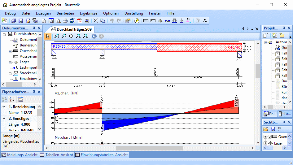Zoom out with the minus magnifier icon
This screenshot has width=293, height=165.
85,36
